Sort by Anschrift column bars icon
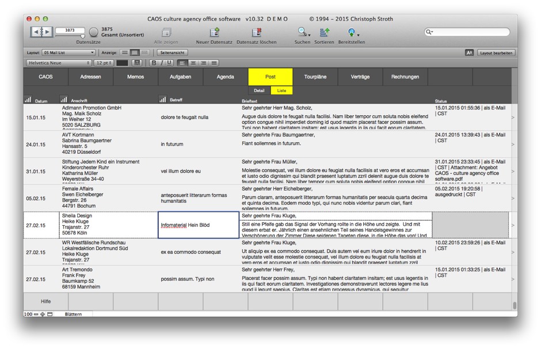Viewport: 541px width, 349px height. [64, 100]
